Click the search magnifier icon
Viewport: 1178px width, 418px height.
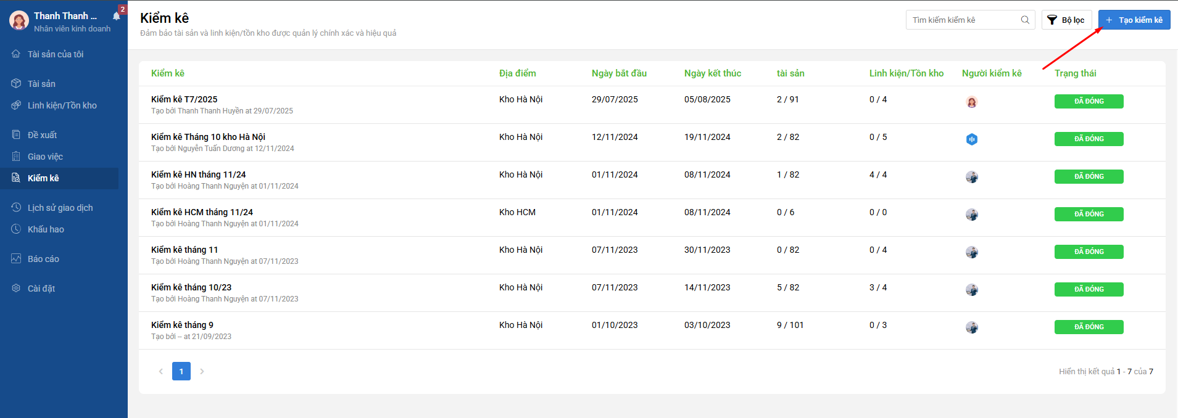tap(1025, 20)
